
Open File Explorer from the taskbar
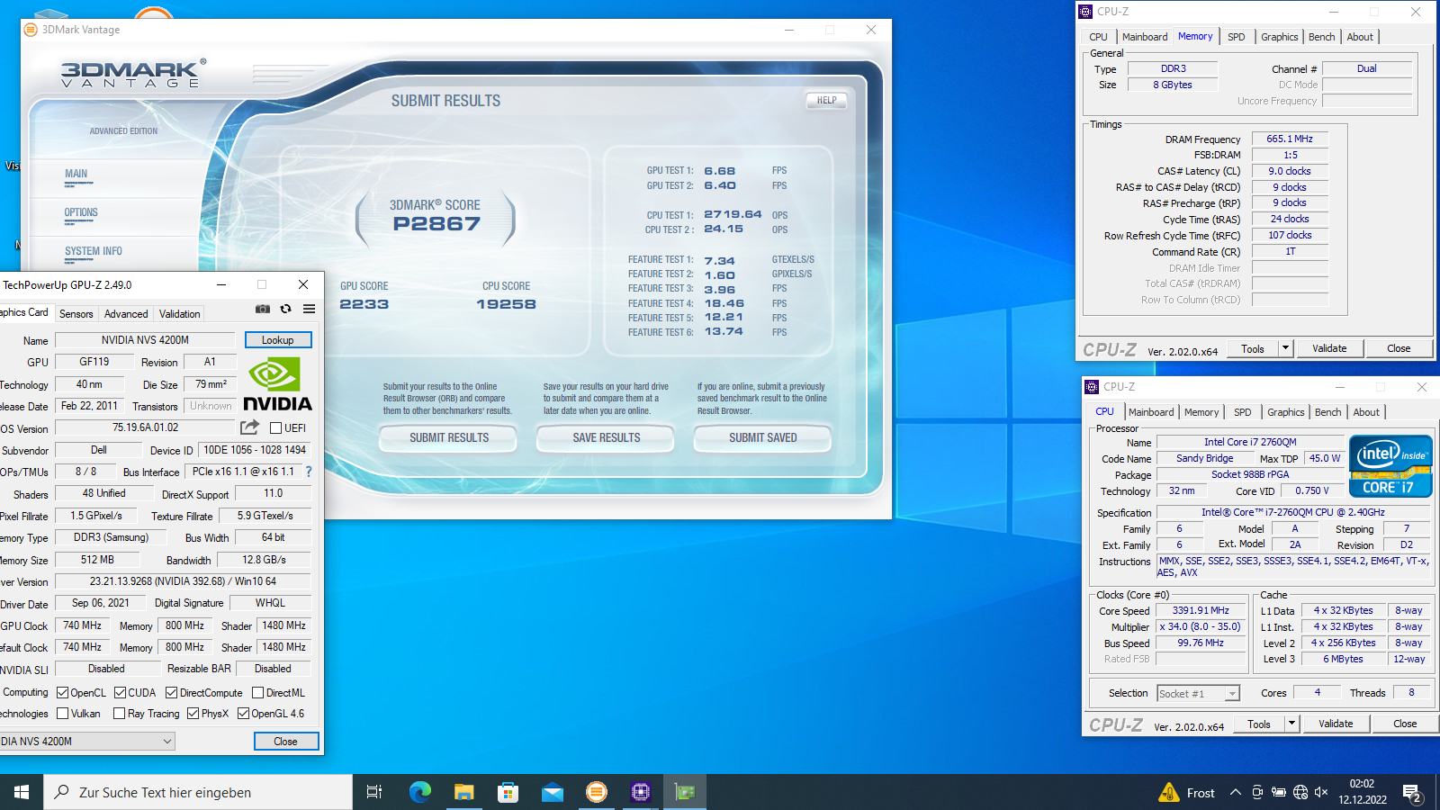[463, 792]
